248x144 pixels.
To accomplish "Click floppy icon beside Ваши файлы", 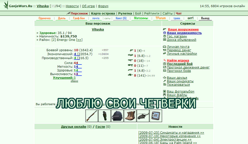I will point(165,95).
